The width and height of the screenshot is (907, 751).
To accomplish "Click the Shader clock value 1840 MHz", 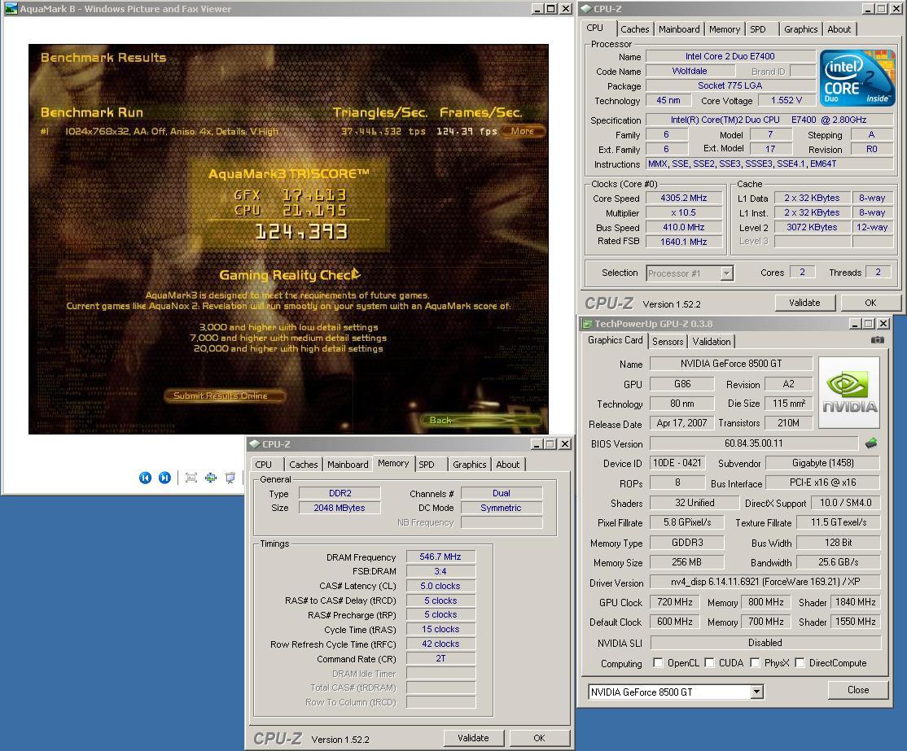I will (855, 602).
